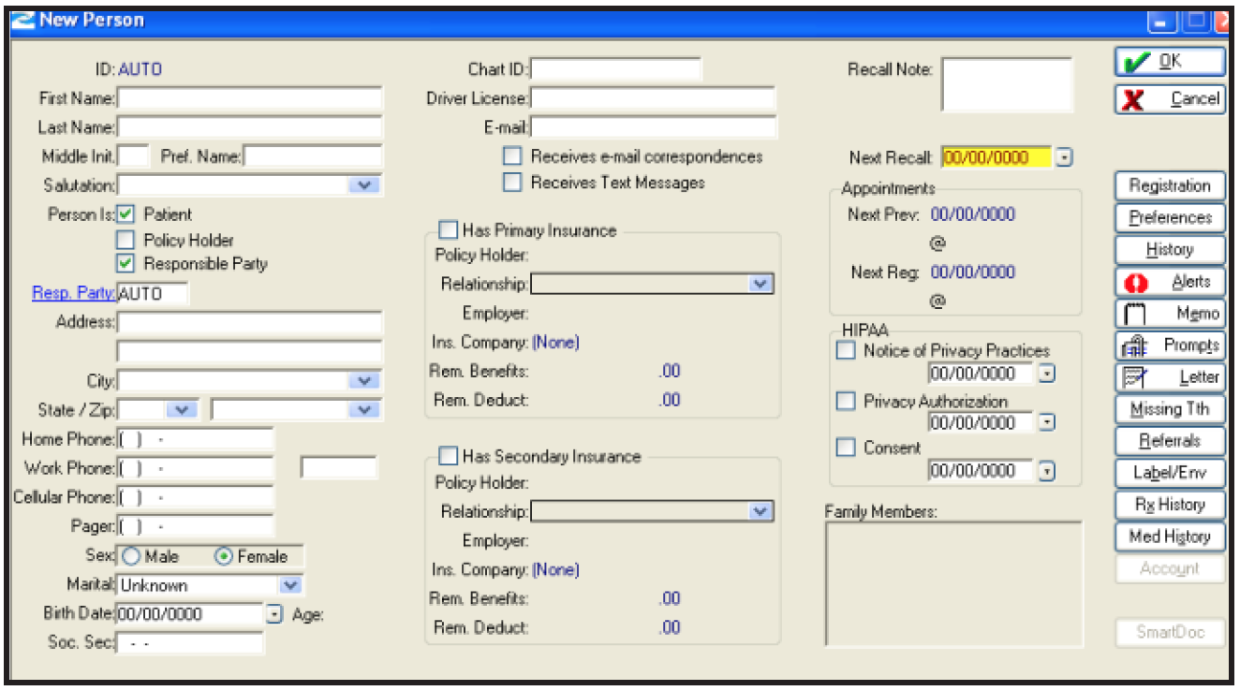Open the Birth Date calendar dropdown
The image size is (1240, 691).
(x=273, y=615)
